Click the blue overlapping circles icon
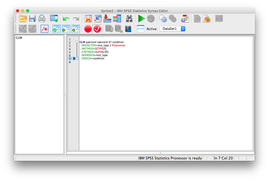 tap(163, 19)
